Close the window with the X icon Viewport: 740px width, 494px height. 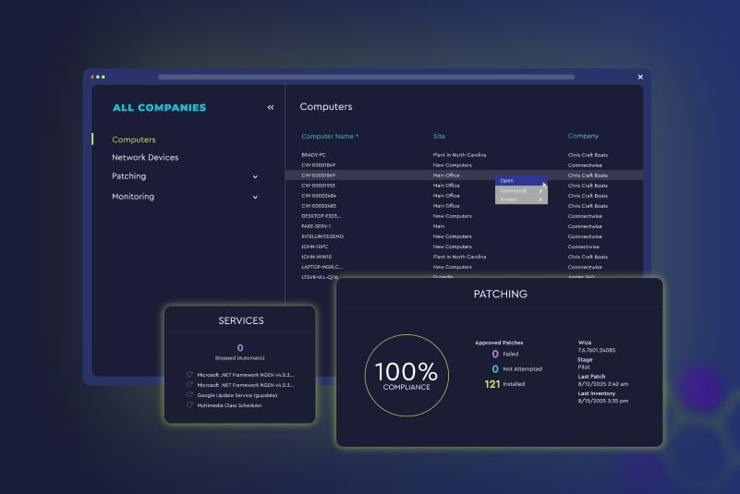(x=640, y=77)
